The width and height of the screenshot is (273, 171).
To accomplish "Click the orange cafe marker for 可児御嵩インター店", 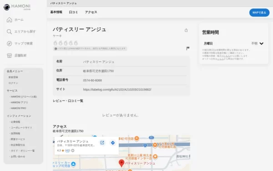I will (155, 157).
